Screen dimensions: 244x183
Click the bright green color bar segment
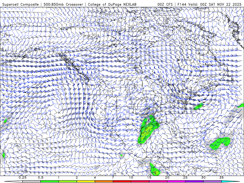(x=49, y=181)
